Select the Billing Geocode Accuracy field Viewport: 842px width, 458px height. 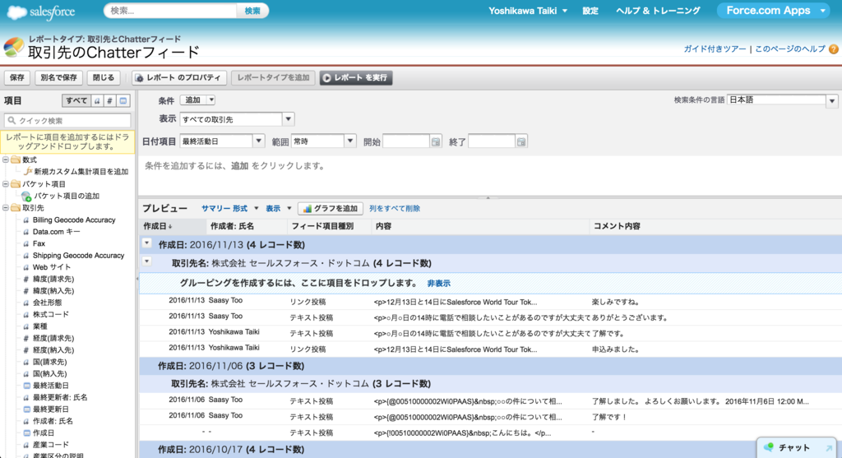[74, 220]
